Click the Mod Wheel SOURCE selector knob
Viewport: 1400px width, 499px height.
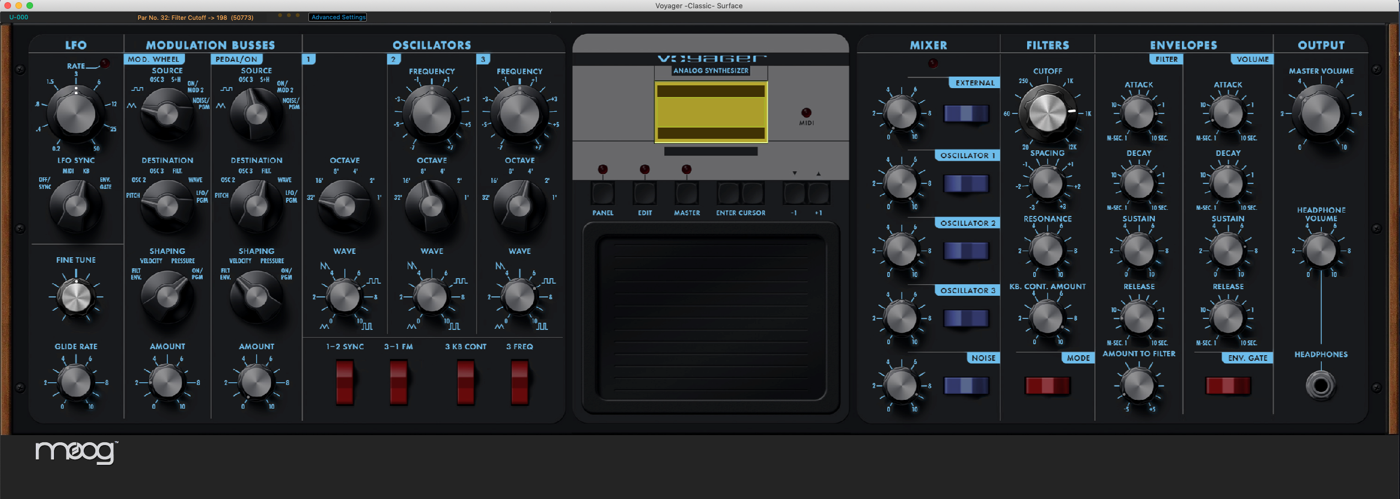(x=167, y=114)
